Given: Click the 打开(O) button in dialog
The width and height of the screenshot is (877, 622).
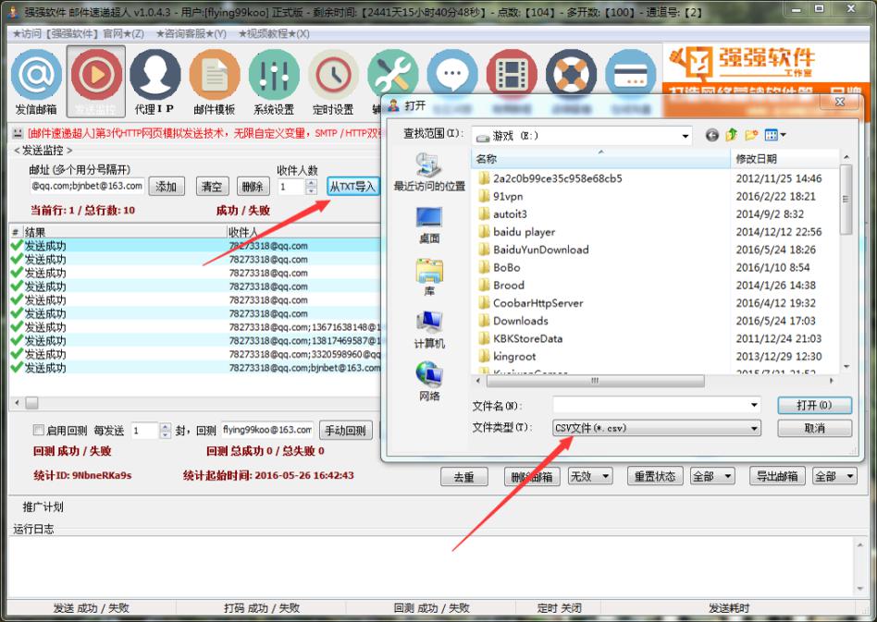Looking at the screenshot, I should point(814,405).
